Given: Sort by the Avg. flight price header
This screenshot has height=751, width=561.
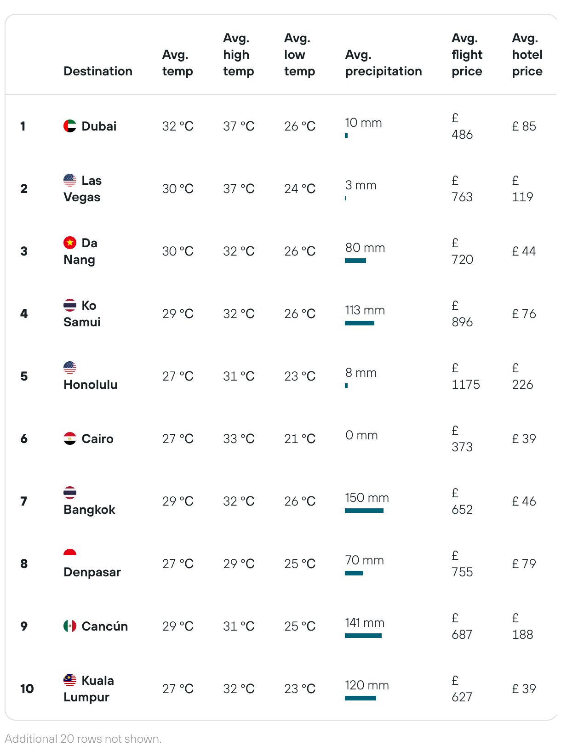Looking at the screenshot, I should pyautogui.click(x=467, y=55).
